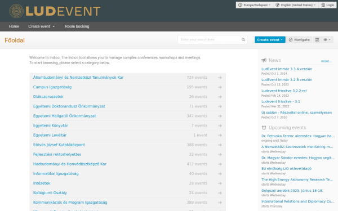Click the search magnifier icon

click(x=243, y=39)
